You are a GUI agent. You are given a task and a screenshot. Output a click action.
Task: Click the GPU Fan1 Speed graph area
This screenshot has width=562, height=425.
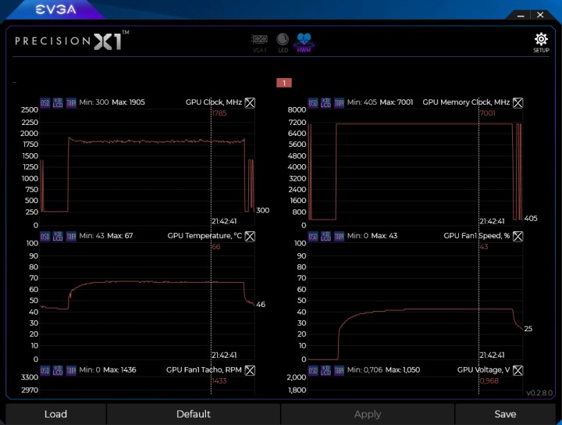(x=415, y=302)
